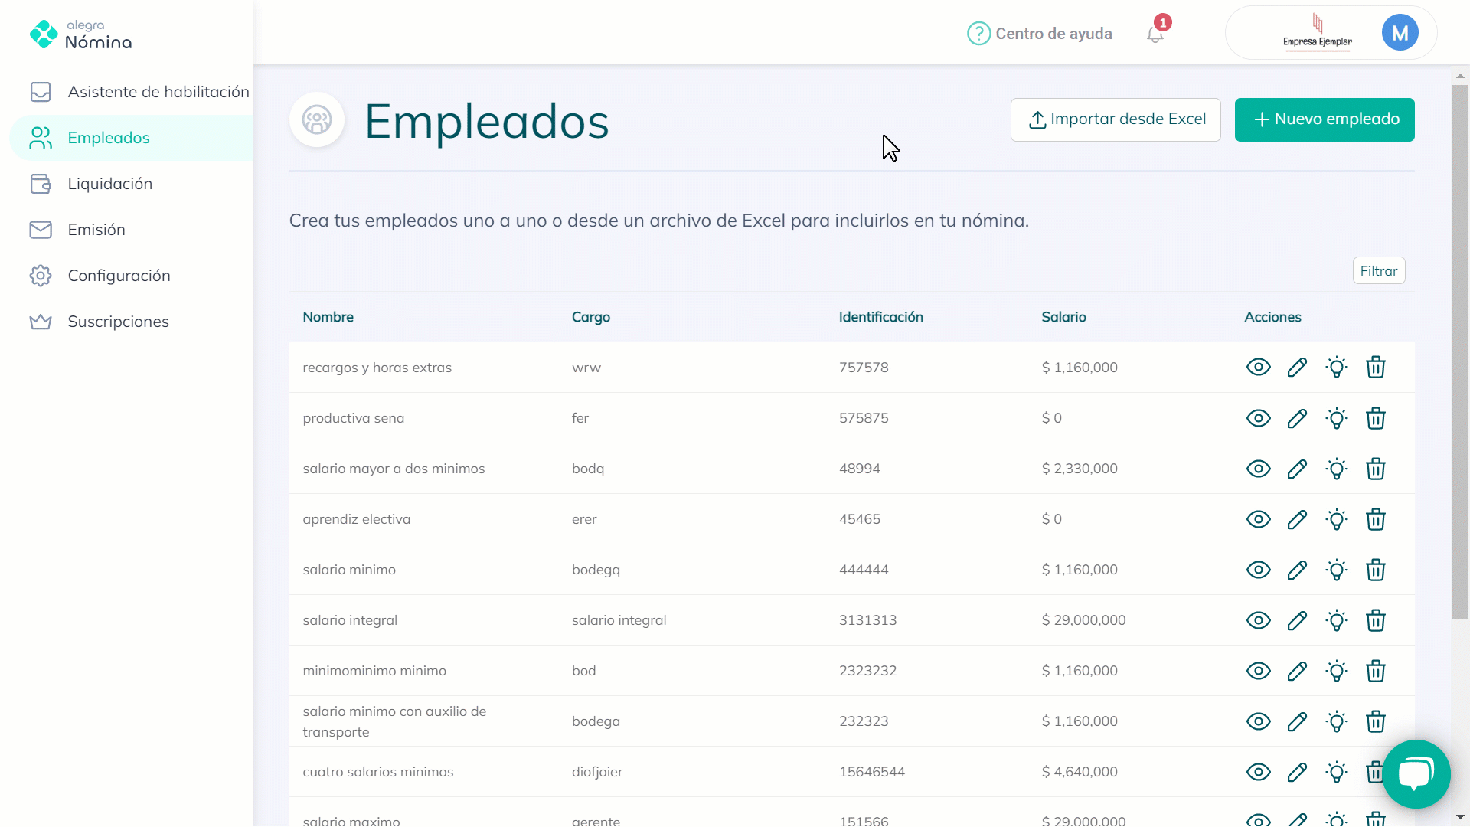The height and width of the screenshot is (827, 1470).
Task: Open Configuración in the sidebar
Action: coord(119,276)
